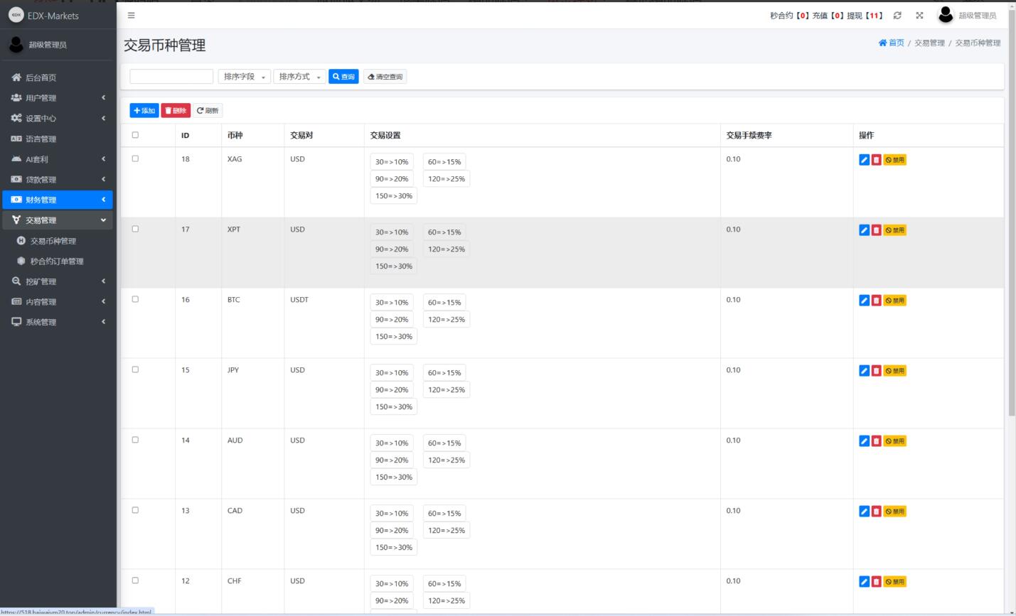Open the 排序方式 dropdown
1016x616 pixels.
299,77
